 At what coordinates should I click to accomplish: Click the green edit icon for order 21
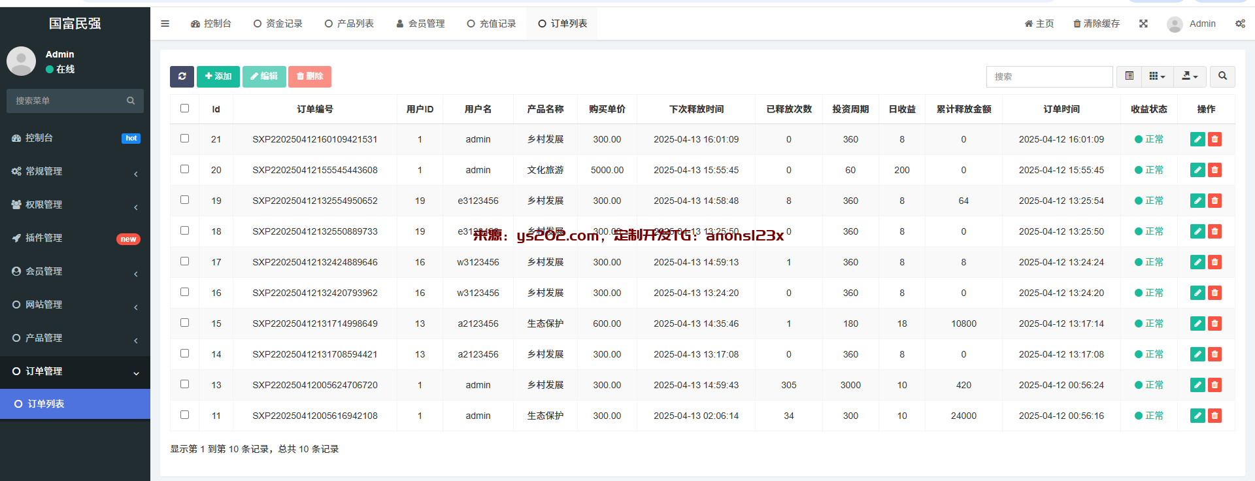1197,139
